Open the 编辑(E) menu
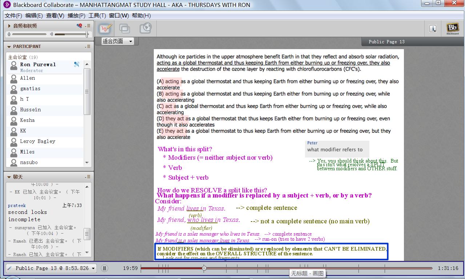Image resolution: width=465 pixels, height=279 pixels. 34,16
